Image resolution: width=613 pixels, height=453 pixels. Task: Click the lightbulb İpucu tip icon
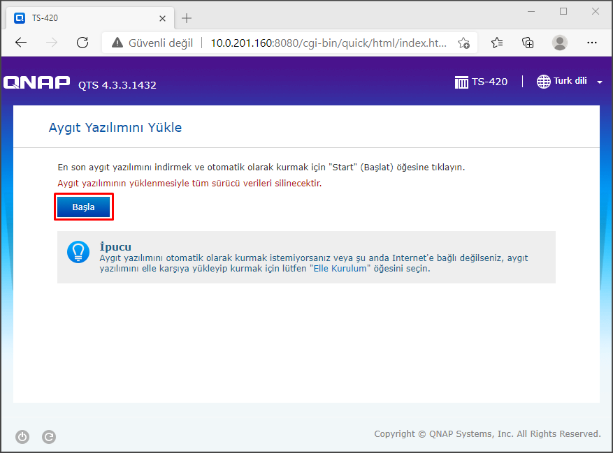click(78, 251)
